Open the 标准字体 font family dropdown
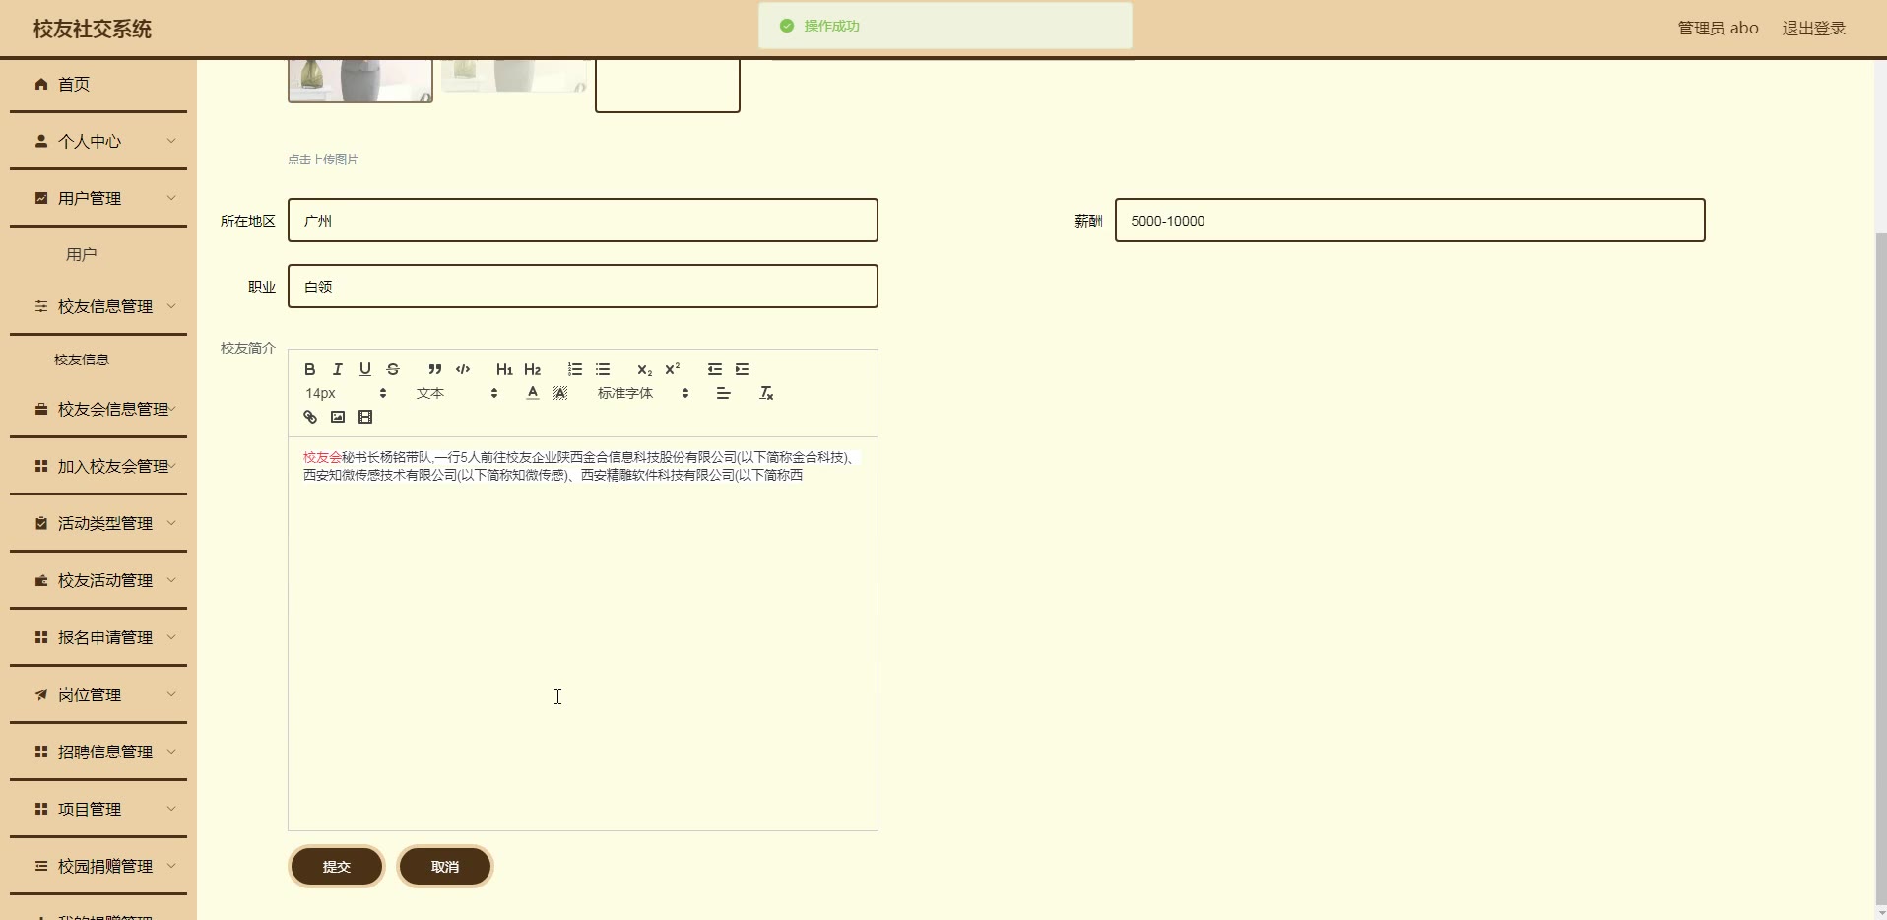Viewport: 1887px width, 920px height. click(x=643, y=393)
